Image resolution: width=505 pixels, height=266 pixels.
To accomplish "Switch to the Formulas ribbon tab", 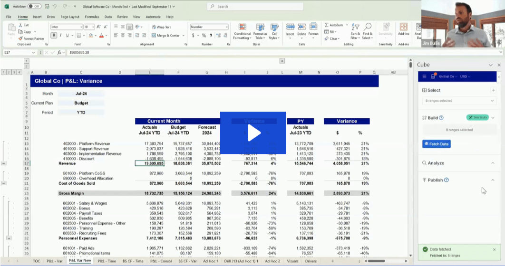I will click(92, 17).
